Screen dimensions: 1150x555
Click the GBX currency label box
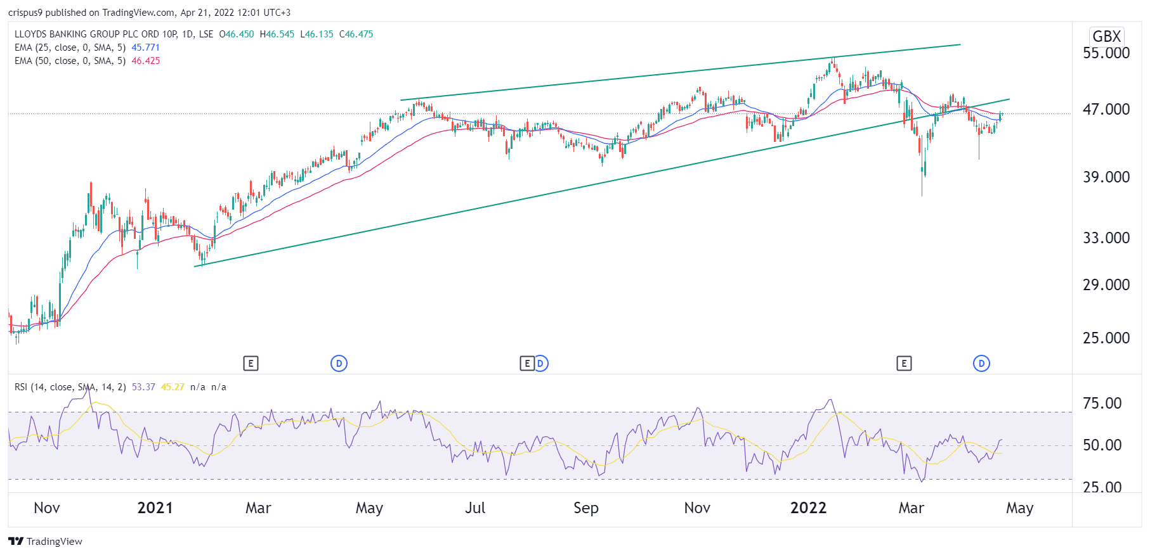tap(1106, 36)
